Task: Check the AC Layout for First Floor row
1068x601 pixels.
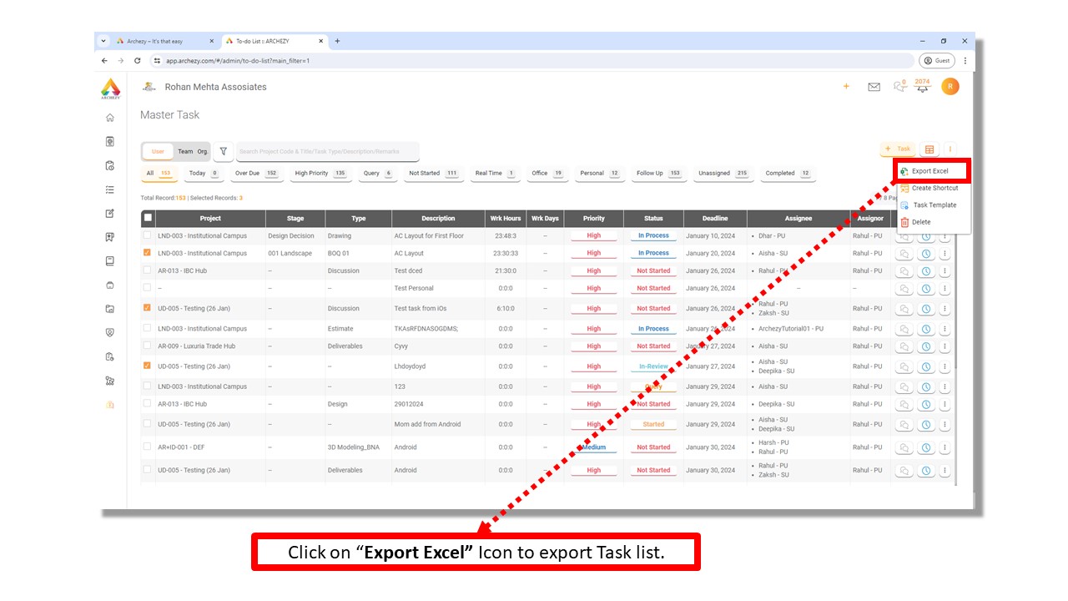Action: 148,235
